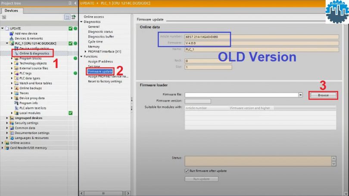Click the Security settings icon

point(12,123)
